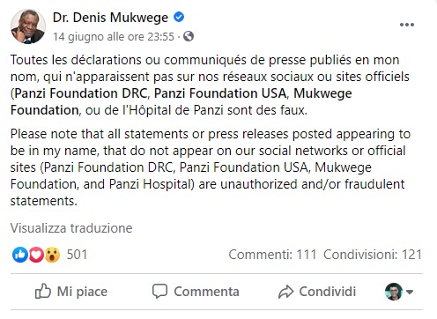Click the red heart reaction icon

[x=36, y=255]
